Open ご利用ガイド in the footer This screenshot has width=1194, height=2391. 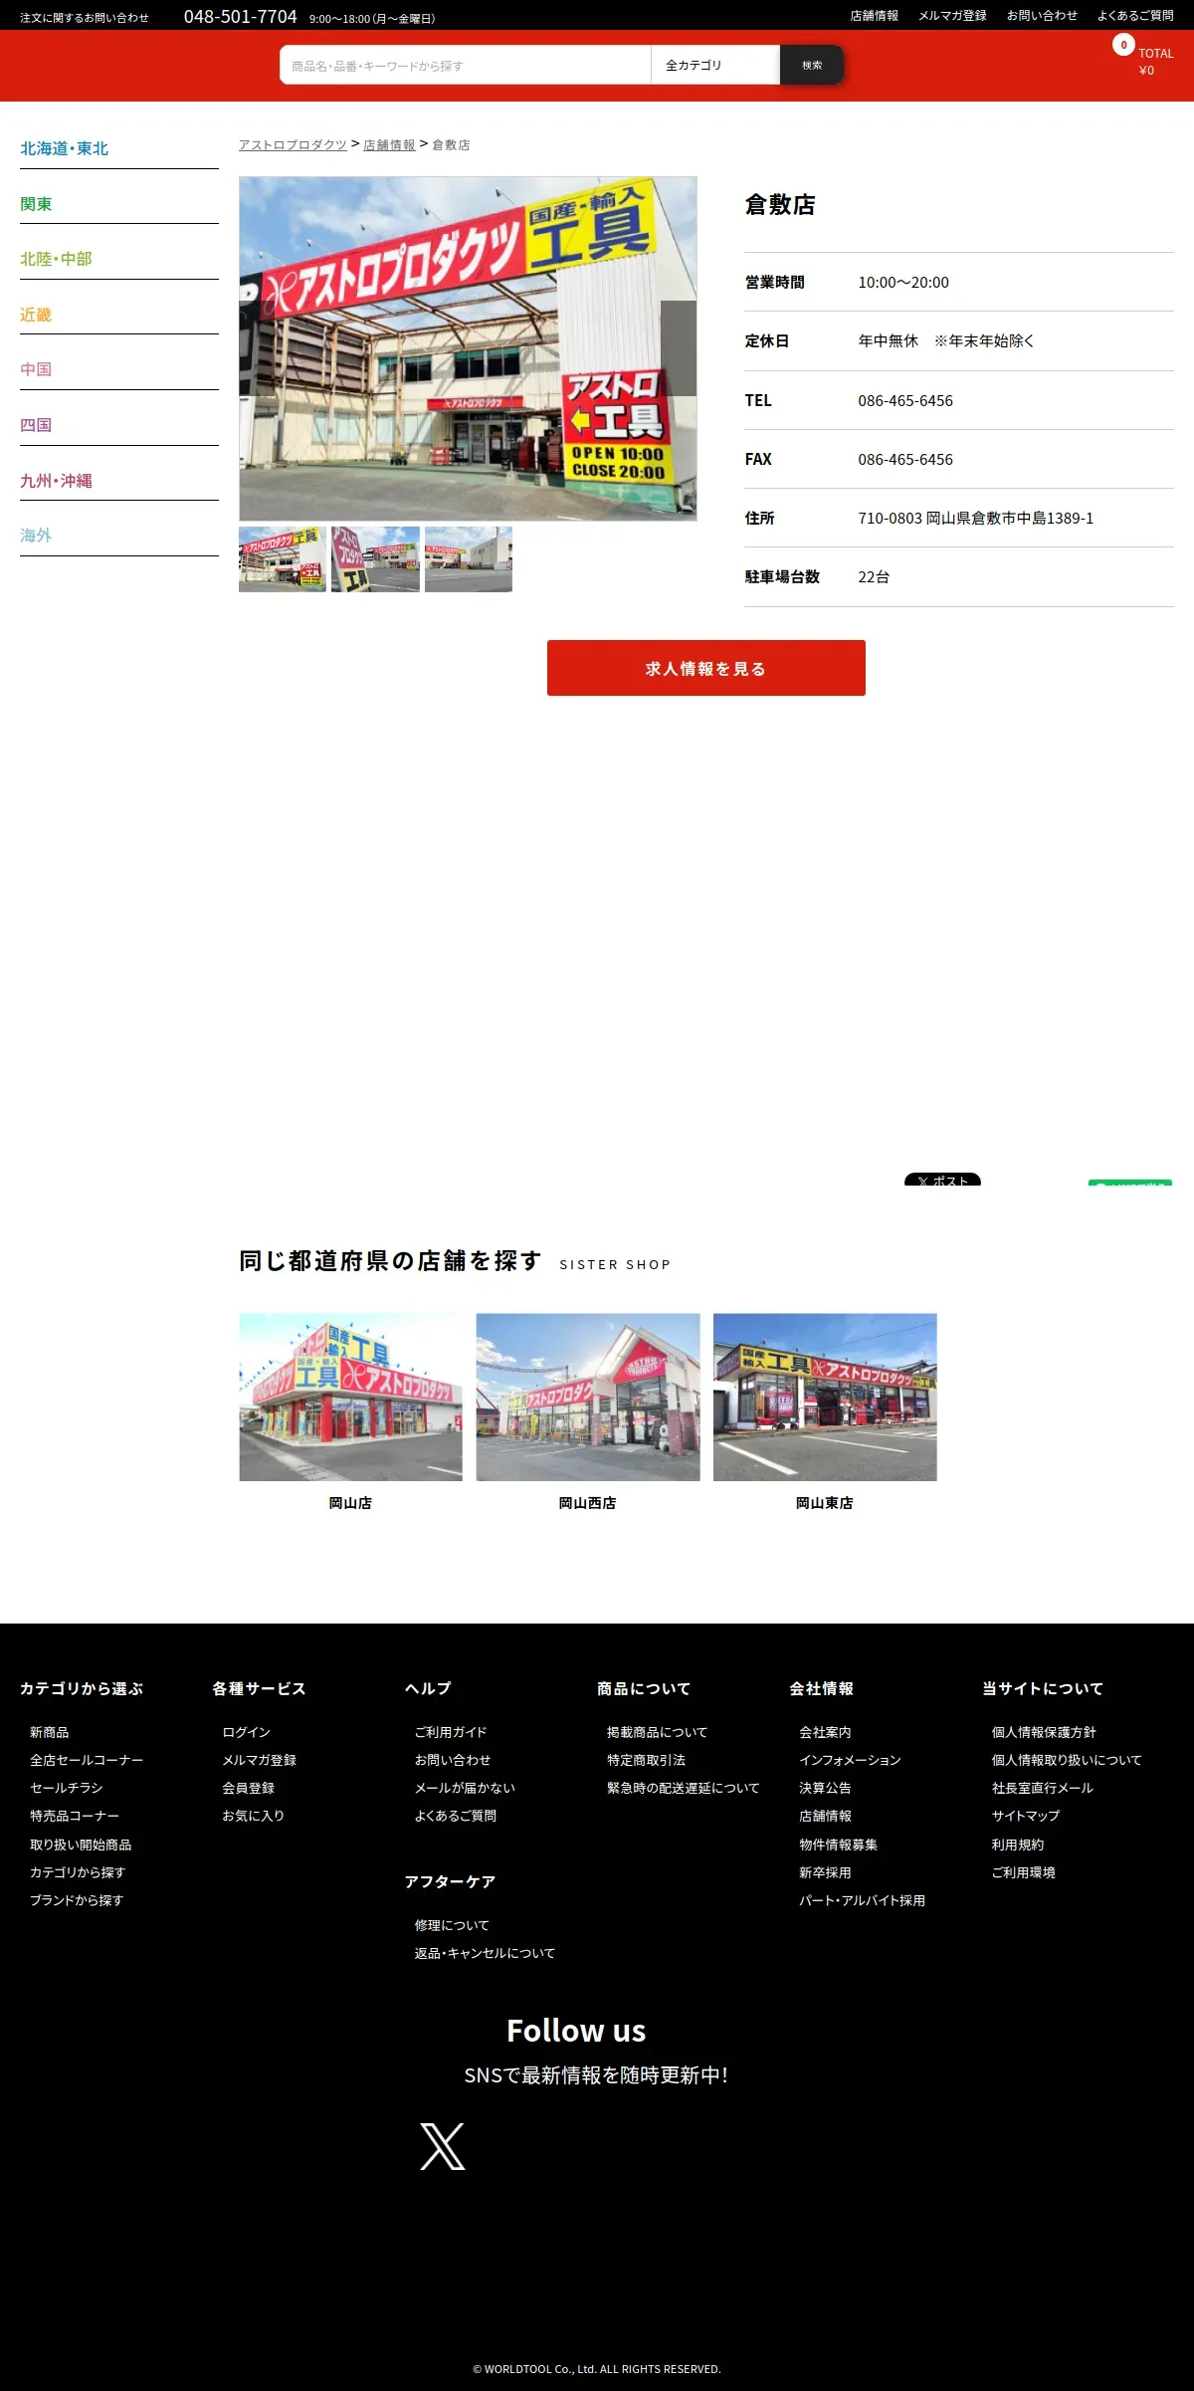coord(451,1732)
